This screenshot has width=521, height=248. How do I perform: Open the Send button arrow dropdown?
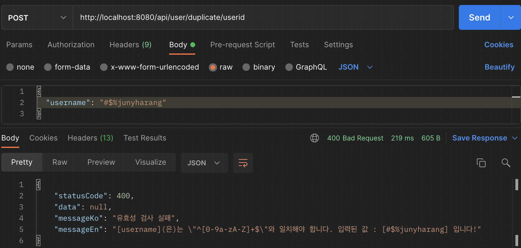click(511, 17)
